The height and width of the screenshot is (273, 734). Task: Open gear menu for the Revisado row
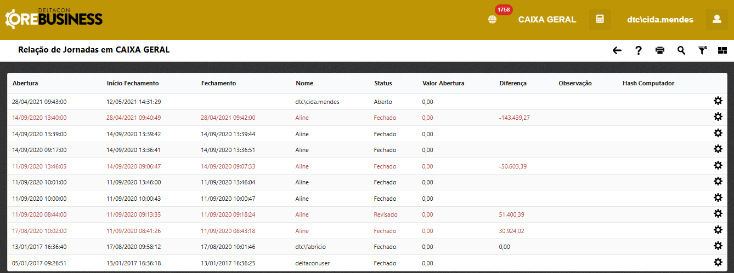tap(718, 214)
